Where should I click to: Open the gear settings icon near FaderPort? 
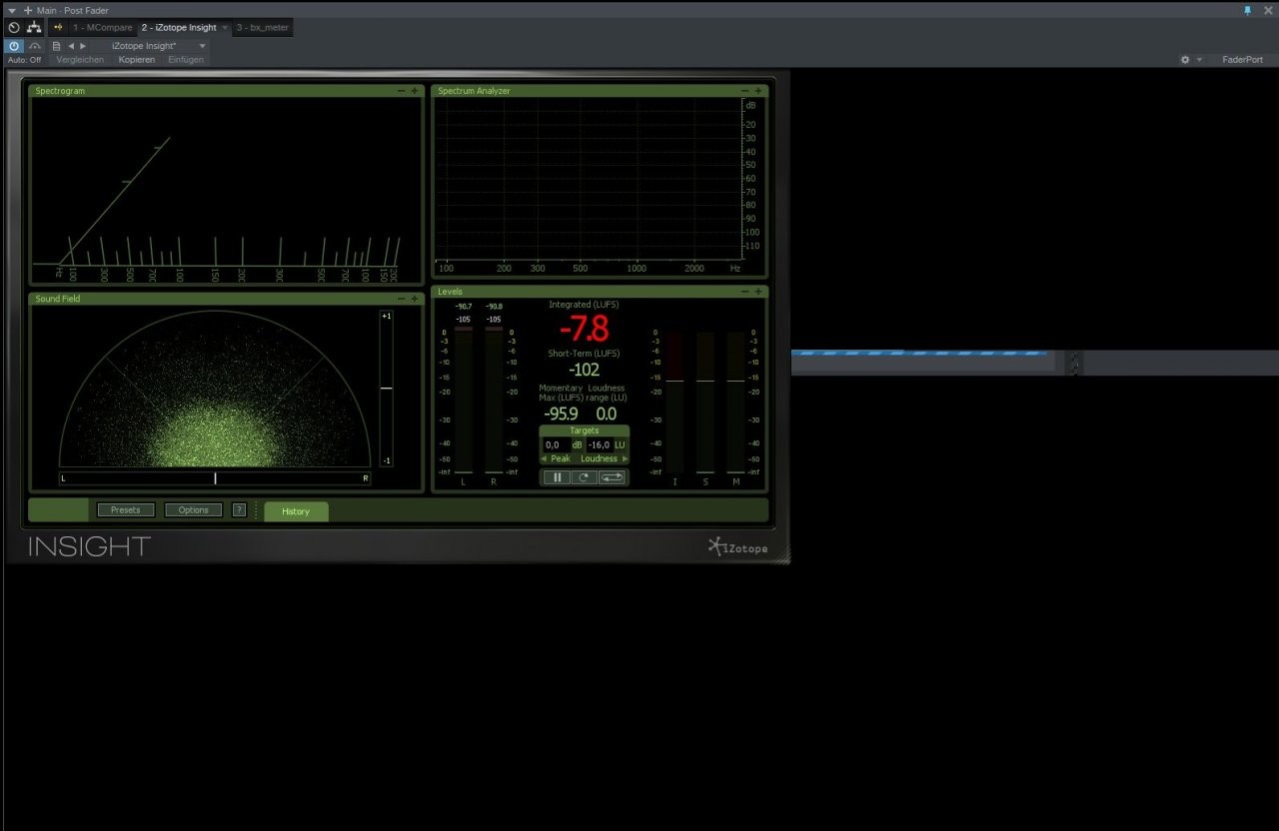pos(1185,60)
